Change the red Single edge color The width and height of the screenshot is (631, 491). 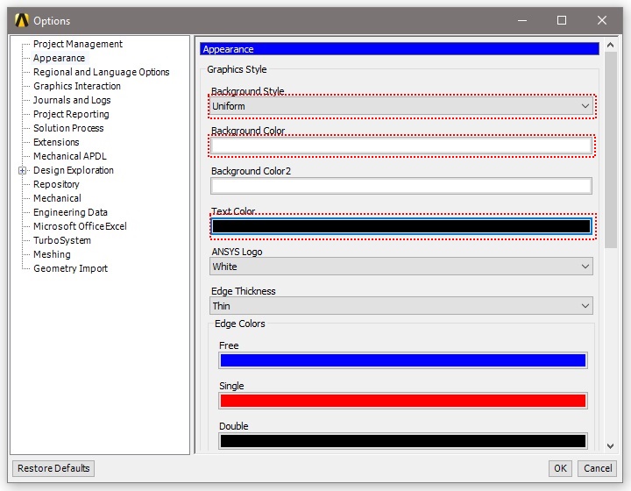point(403,401)
